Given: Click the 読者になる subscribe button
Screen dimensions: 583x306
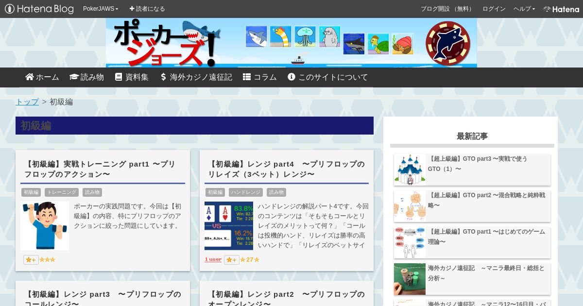Looking at the screenshot, I should pos(147,9).
